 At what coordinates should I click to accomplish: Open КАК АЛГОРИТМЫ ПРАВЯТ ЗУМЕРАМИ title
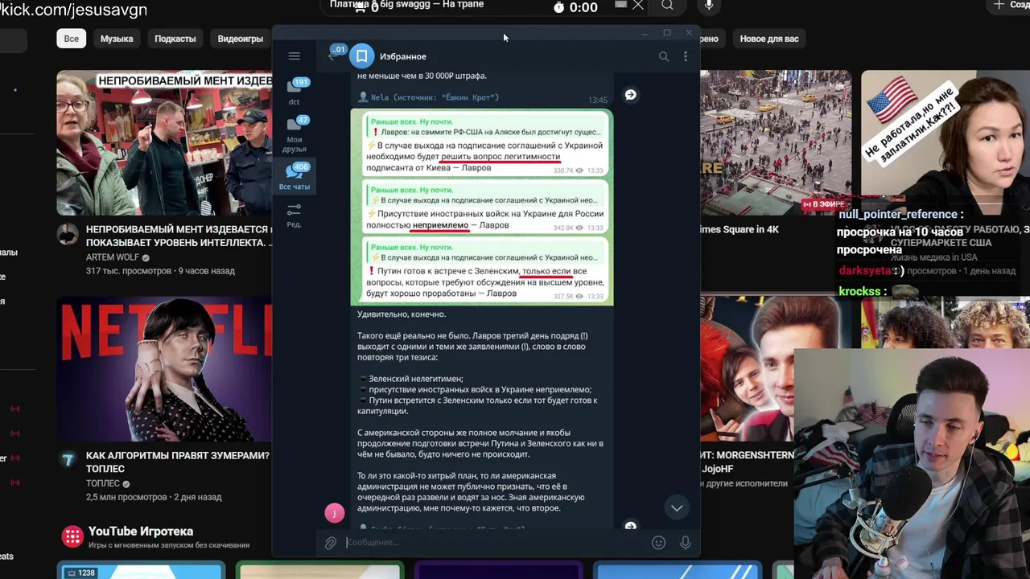[x=177, y=462]
